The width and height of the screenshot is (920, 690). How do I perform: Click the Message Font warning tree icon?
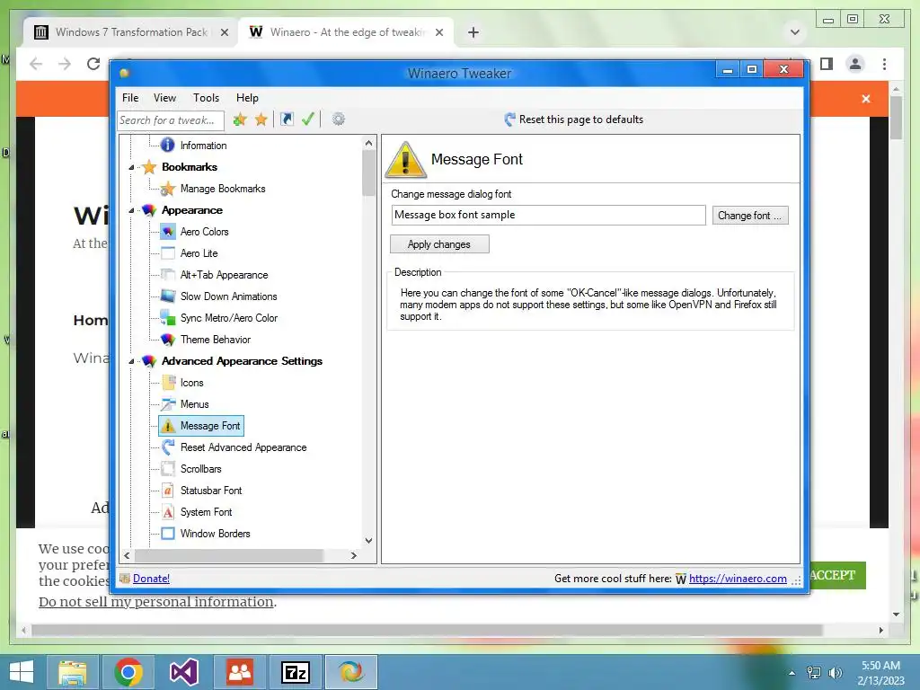click(x=168, y=426)
